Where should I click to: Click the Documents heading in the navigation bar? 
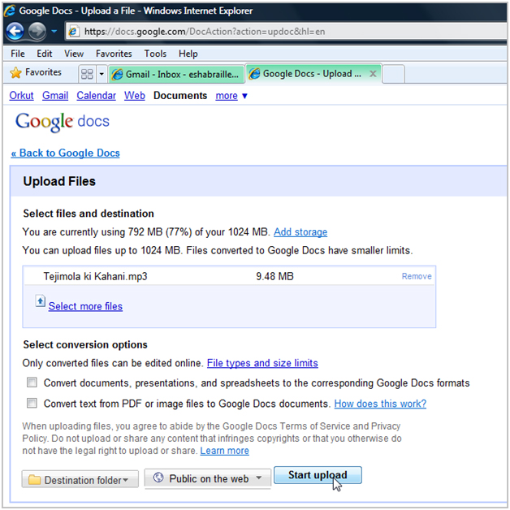(x=180, y=96)
